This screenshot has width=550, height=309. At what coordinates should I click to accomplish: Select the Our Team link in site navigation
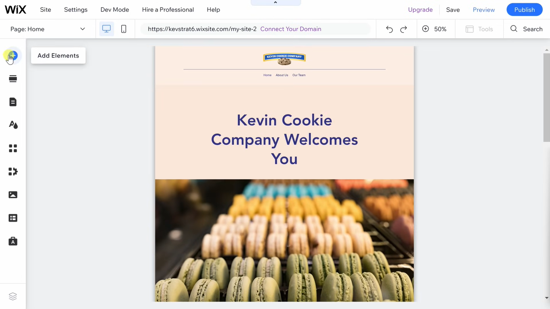(x=299, y=75)
